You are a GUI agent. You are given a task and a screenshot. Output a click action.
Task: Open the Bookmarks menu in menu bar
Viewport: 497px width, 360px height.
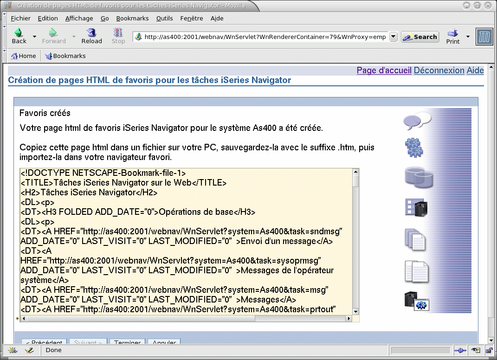(x=133, y=19)
